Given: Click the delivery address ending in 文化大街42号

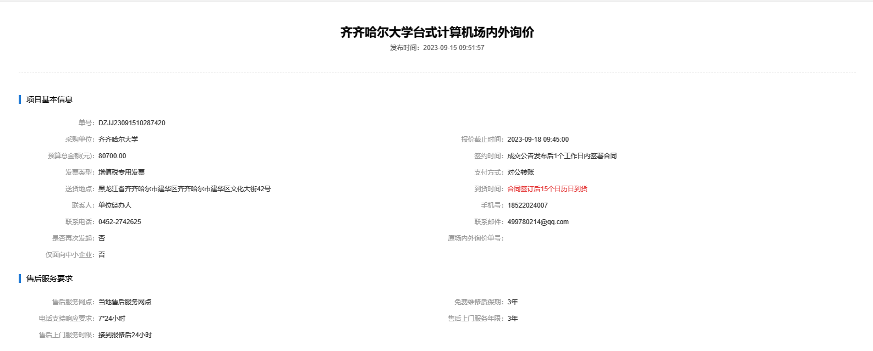Looking at the screenshot, I should [x=184, y=189].
